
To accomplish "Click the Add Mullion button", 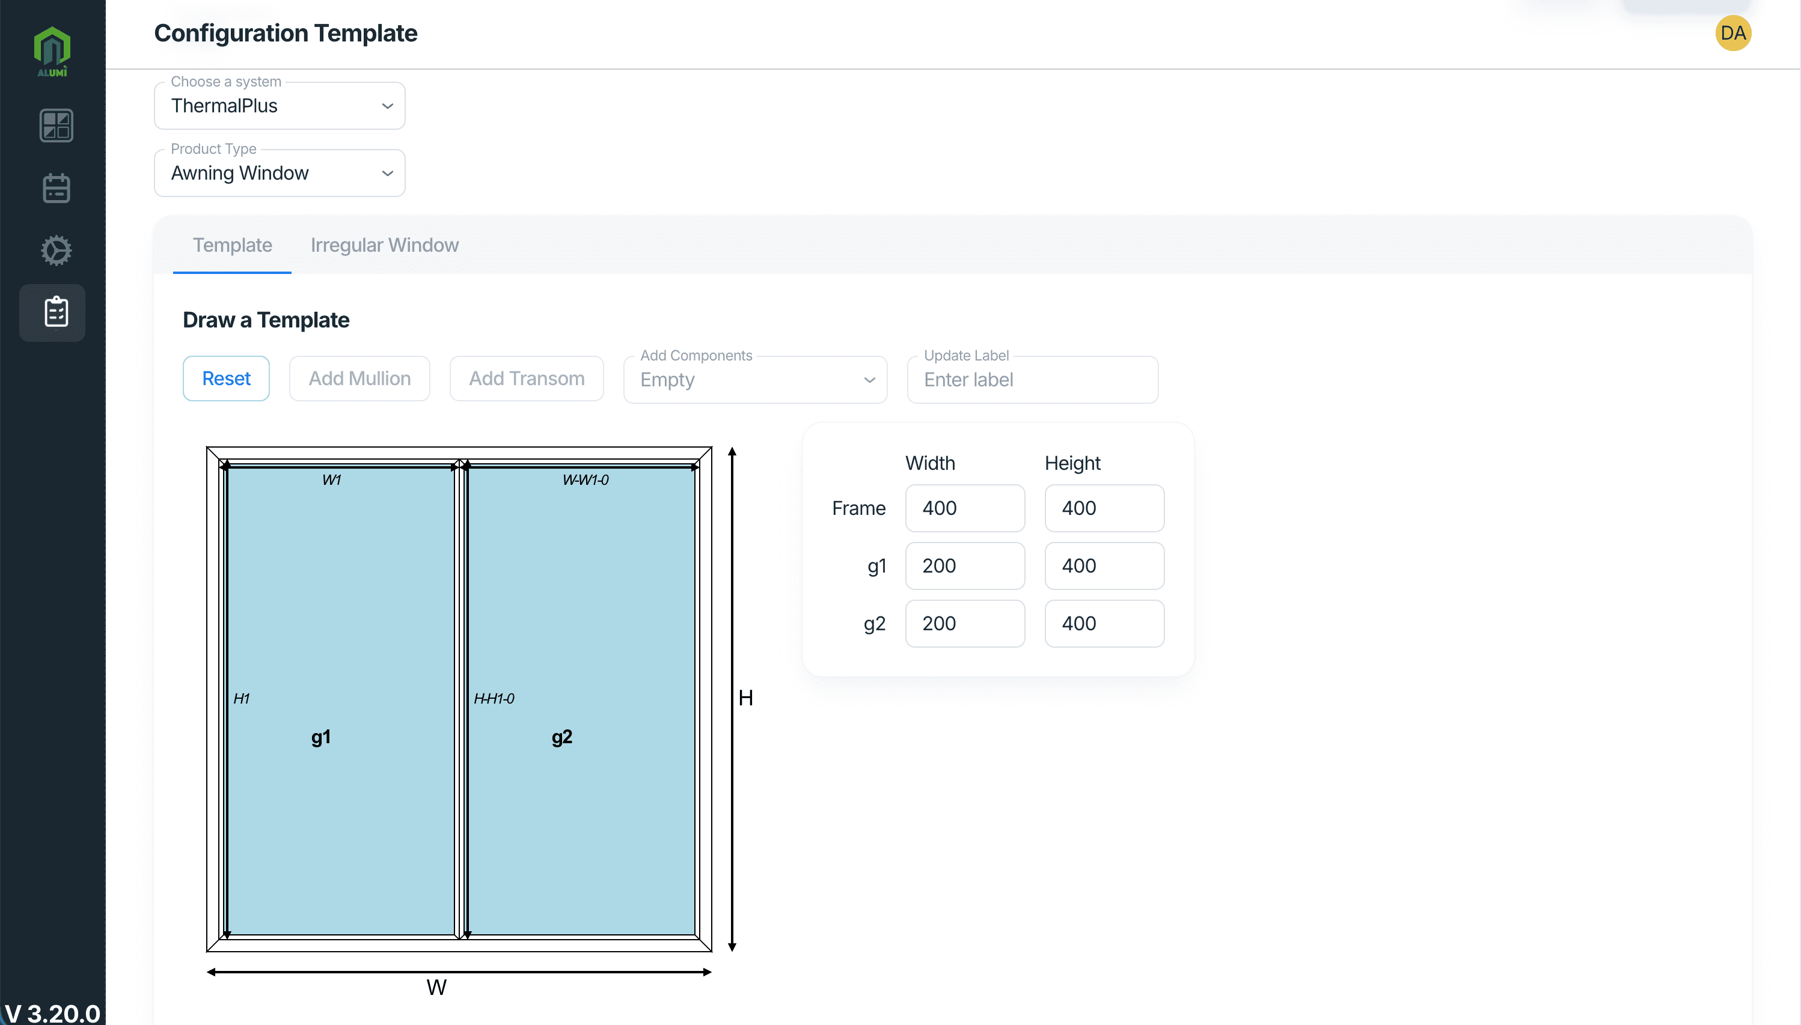I will tap(359, 378).
